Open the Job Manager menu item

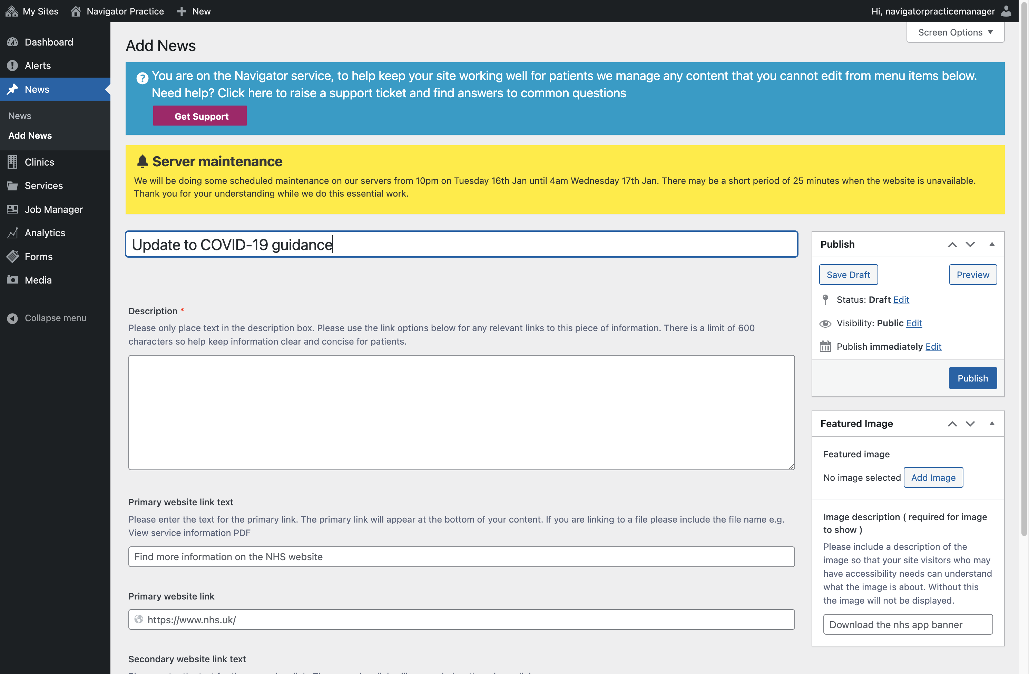point(55,209)
